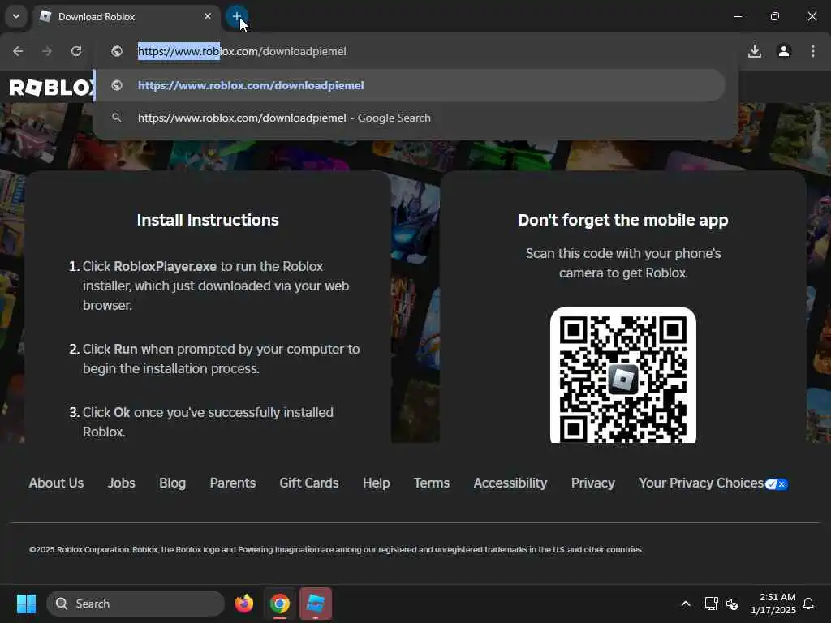
Task: Open Your Privacy Choices link
Action: (701, 483)
